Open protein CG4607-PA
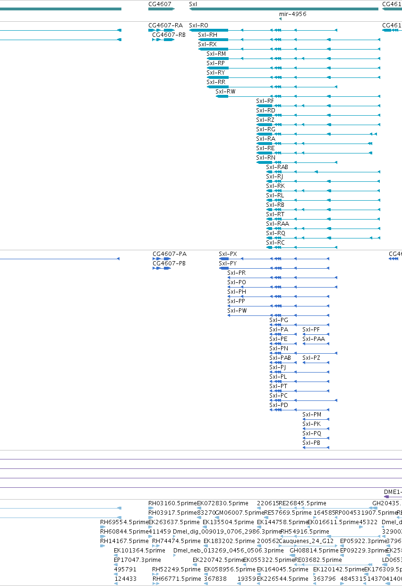 coord(170,254)
